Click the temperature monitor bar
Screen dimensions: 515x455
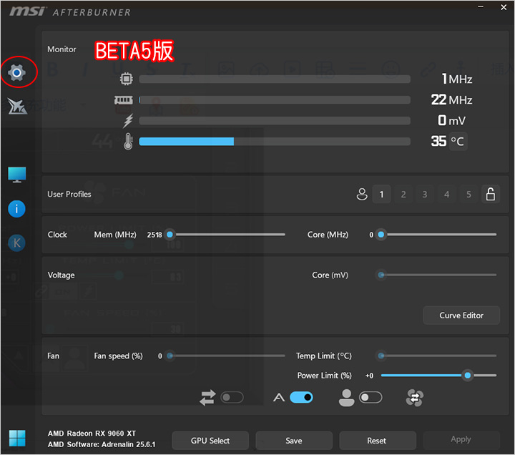click(275, 142)
